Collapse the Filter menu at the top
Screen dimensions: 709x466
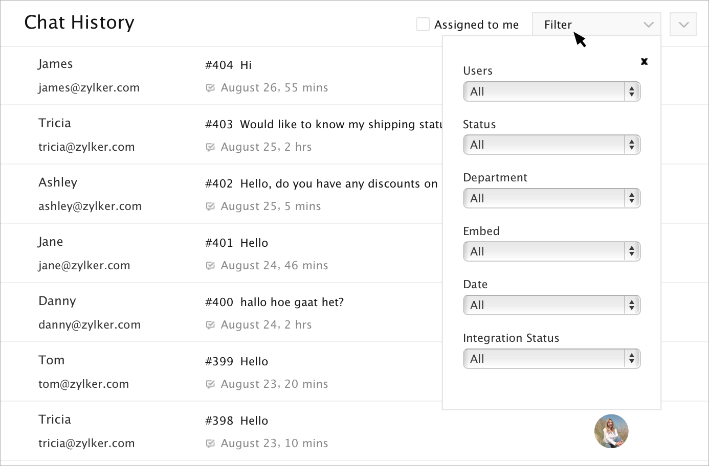tap(596, 25)
